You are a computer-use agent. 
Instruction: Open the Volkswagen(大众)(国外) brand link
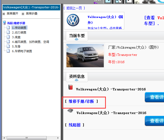(105, 20)
